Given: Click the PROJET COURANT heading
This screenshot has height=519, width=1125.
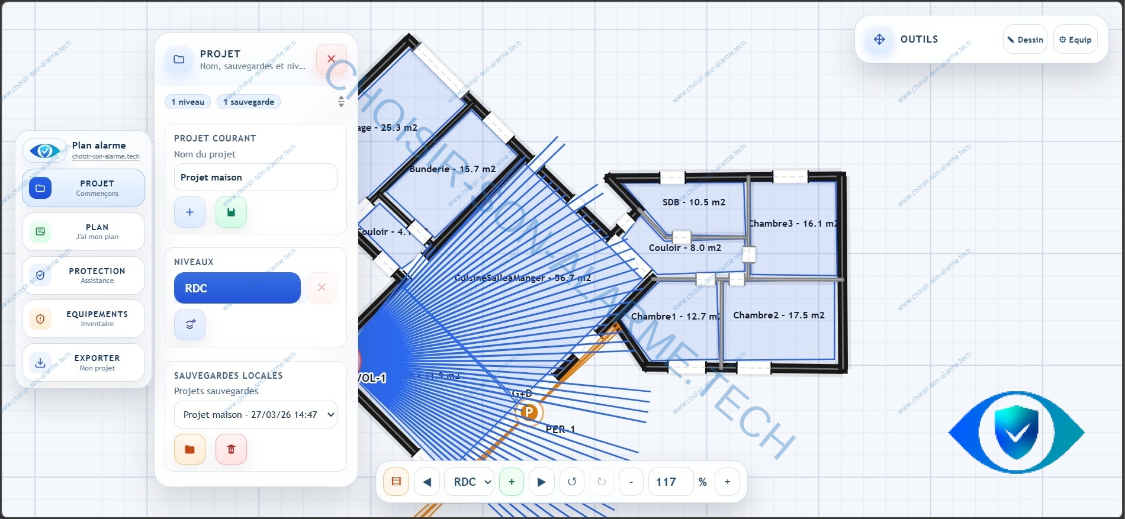Looking at the screenshot, I should click(215, 138).
